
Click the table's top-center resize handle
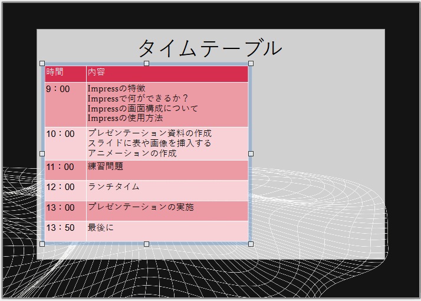146,63
